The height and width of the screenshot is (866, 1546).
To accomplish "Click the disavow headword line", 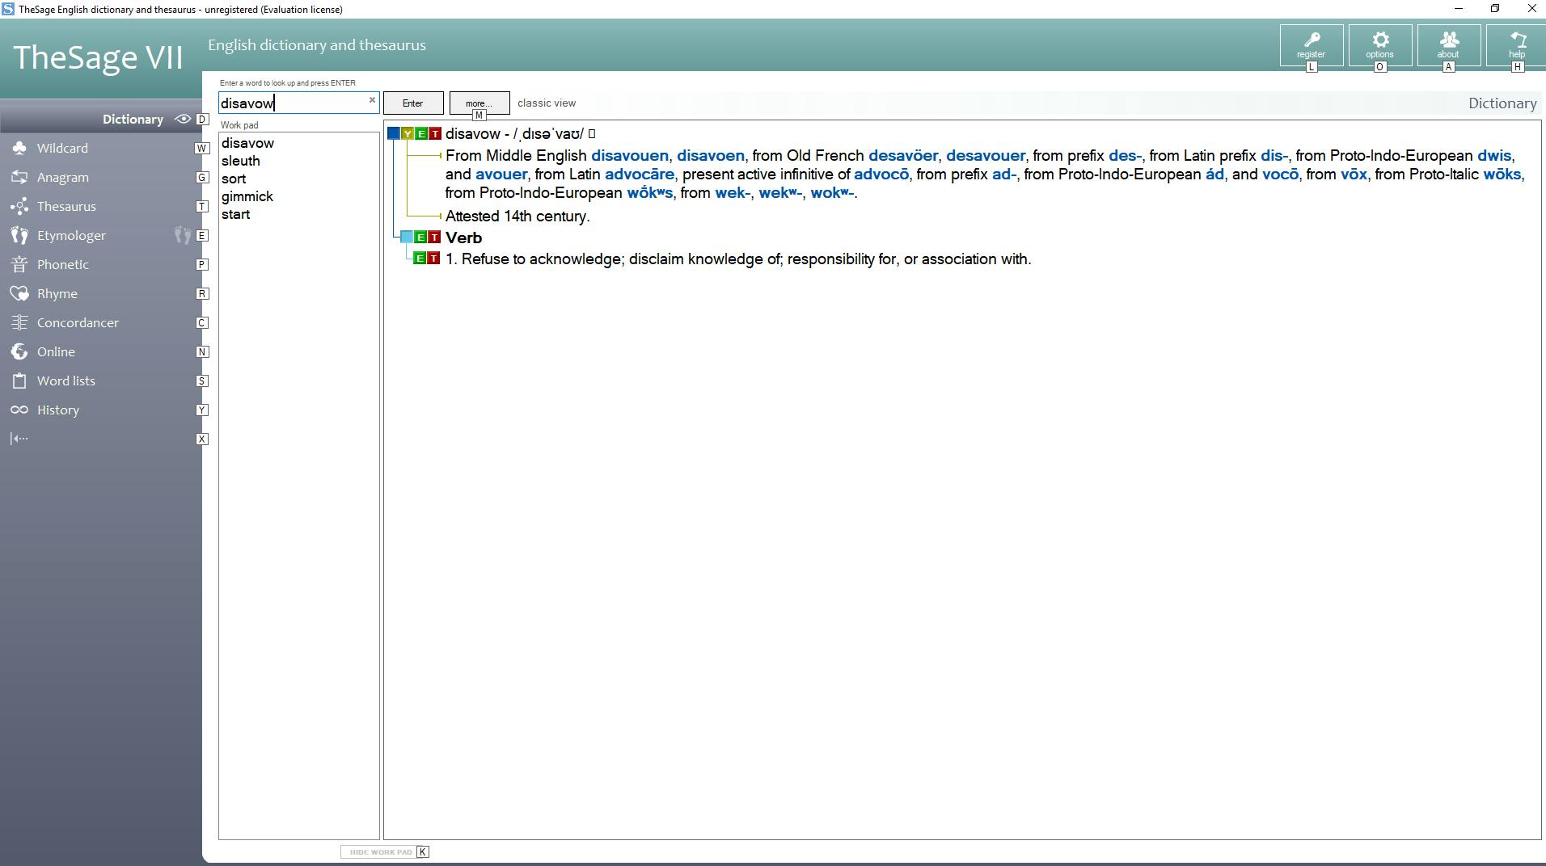I will pos(514,134).
